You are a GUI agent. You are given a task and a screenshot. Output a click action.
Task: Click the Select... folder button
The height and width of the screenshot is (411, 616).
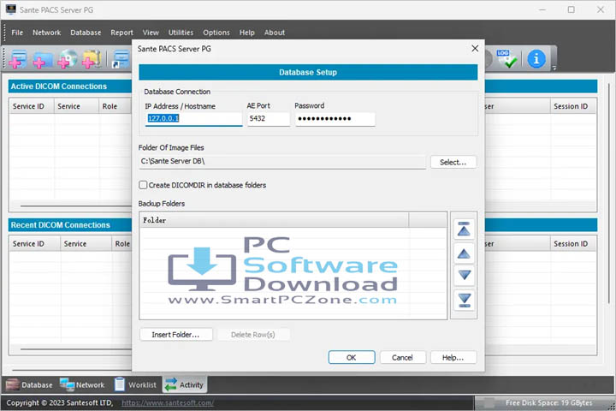(x=453, y=162)
